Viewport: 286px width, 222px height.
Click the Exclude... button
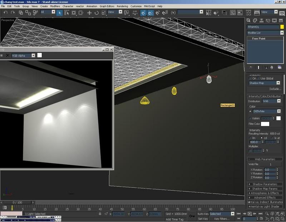(x=275, y=89)
